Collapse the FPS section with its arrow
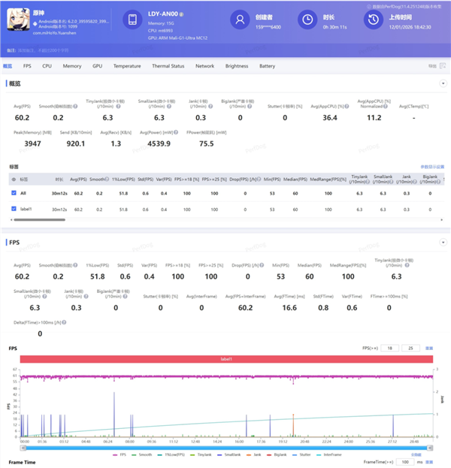 click(x=443, y=243)
